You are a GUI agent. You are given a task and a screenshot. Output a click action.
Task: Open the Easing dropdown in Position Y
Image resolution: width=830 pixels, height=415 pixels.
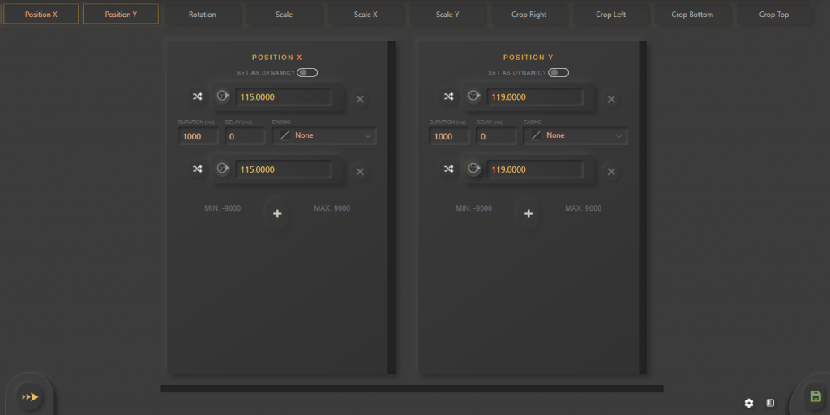click(575, 135)
